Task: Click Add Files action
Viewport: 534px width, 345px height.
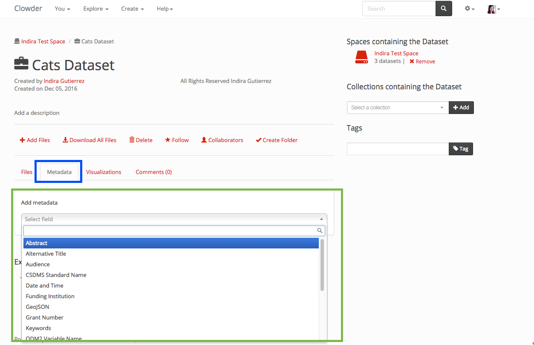Action: (35, 140)
